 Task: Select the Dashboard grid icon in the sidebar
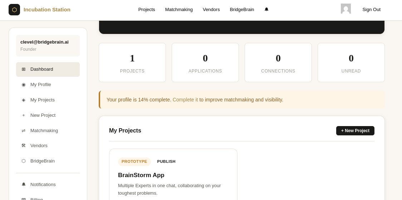click(x=24, y=69)
